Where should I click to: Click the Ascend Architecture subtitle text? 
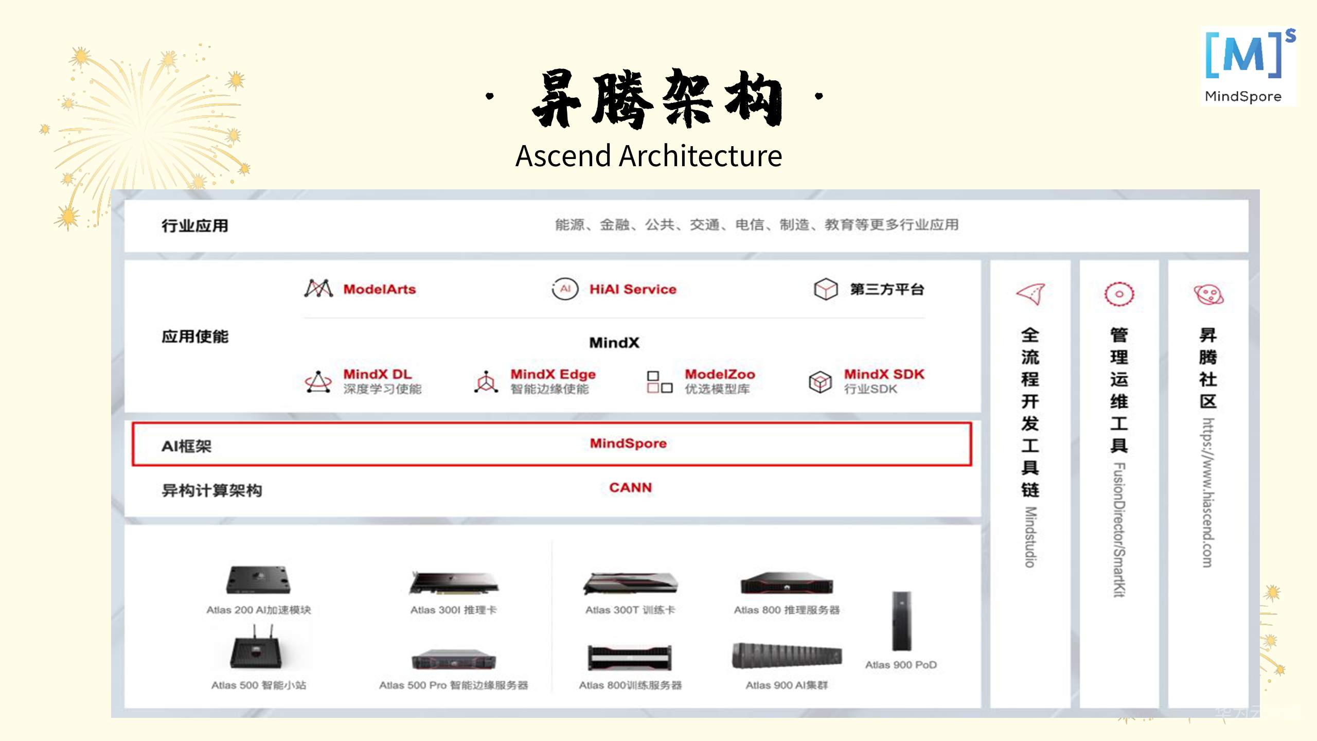pyautogui.click(x=648, y=156)
